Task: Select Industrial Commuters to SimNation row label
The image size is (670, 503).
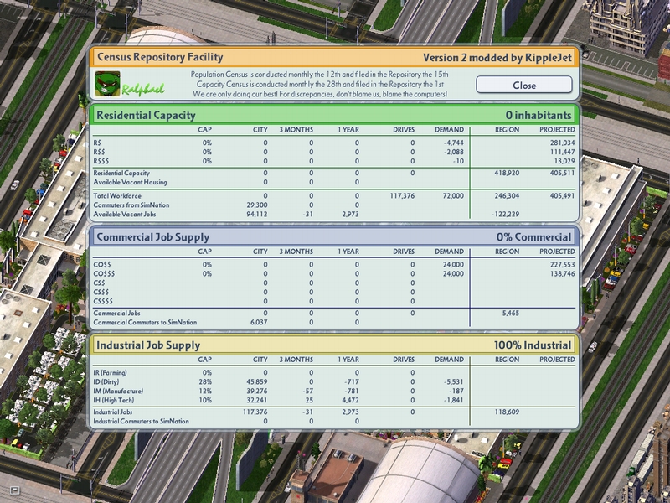Action: pos(141,422)
